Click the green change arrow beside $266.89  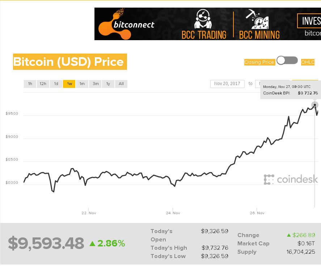coord(289,235)
